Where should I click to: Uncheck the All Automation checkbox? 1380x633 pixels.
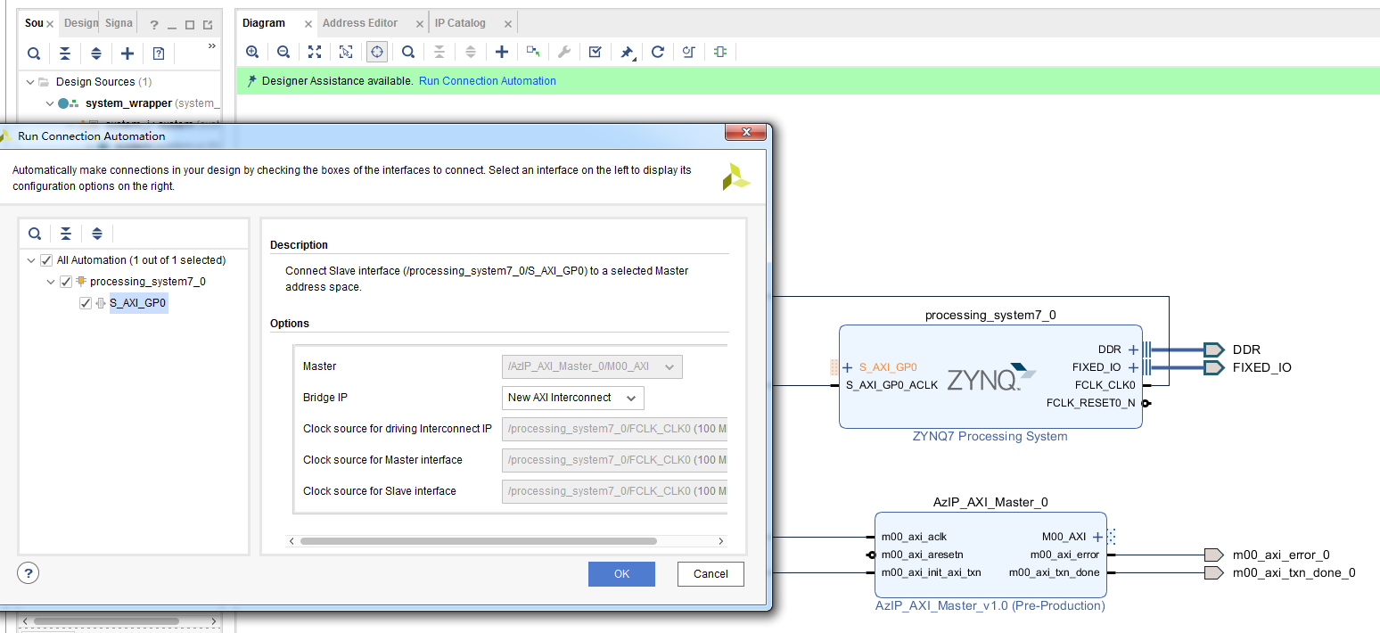tap(46, 260)
